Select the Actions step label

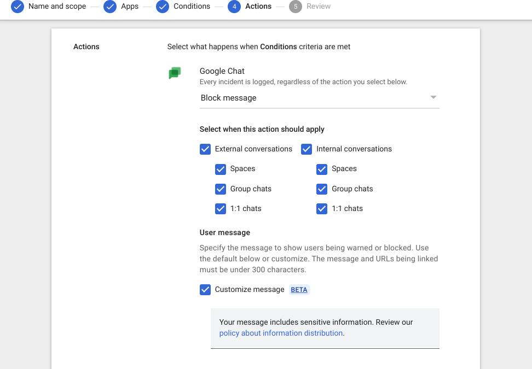click(258, 6)
